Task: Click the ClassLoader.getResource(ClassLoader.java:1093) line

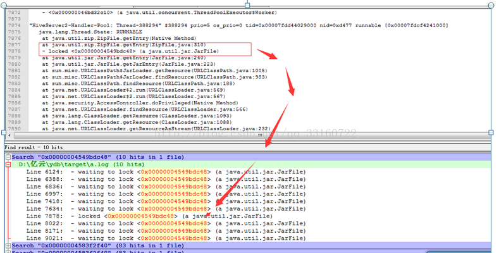Action: coord(137,116)
